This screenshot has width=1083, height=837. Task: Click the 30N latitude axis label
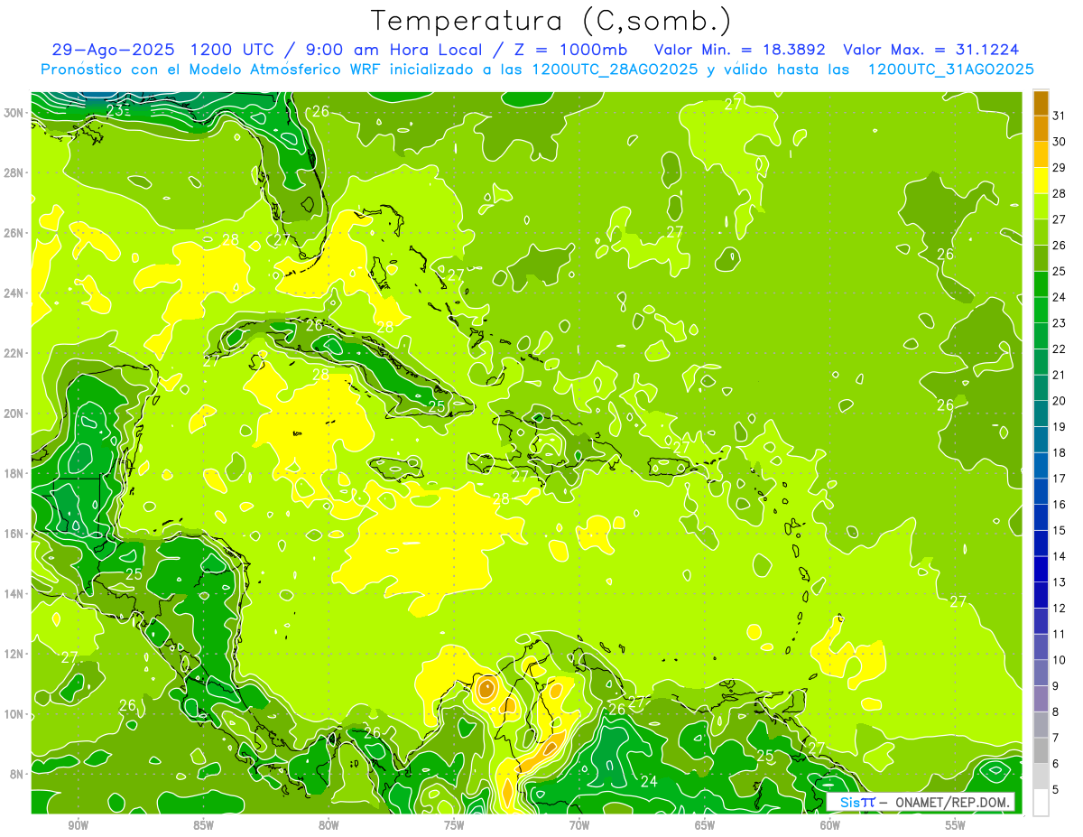pos(14,113)
